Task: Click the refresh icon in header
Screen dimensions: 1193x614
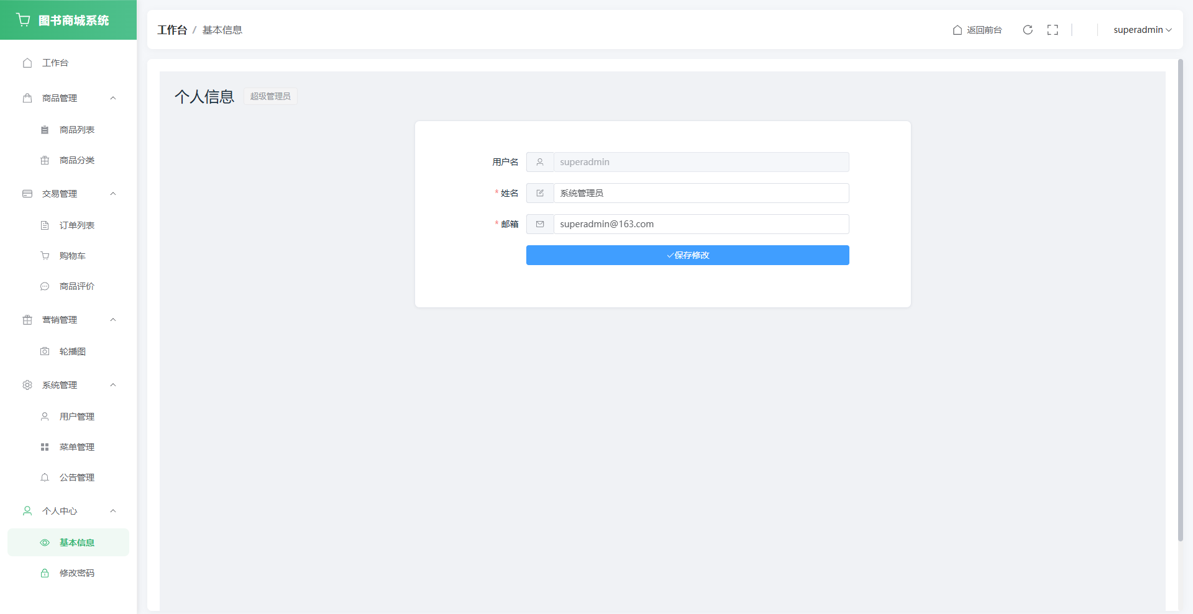Action: point(1028,30)
